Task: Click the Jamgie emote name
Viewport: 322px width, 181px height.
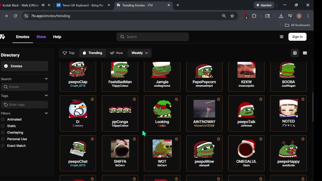Action: (162, 82)
